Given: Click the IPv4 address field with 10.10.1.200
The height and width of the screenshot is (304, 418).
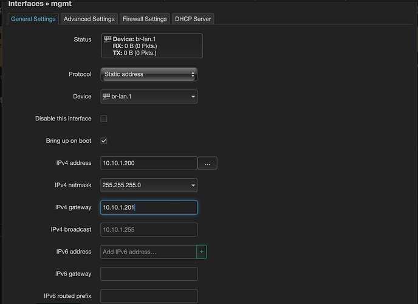Looking at the screenshot, I should (149, 163).
